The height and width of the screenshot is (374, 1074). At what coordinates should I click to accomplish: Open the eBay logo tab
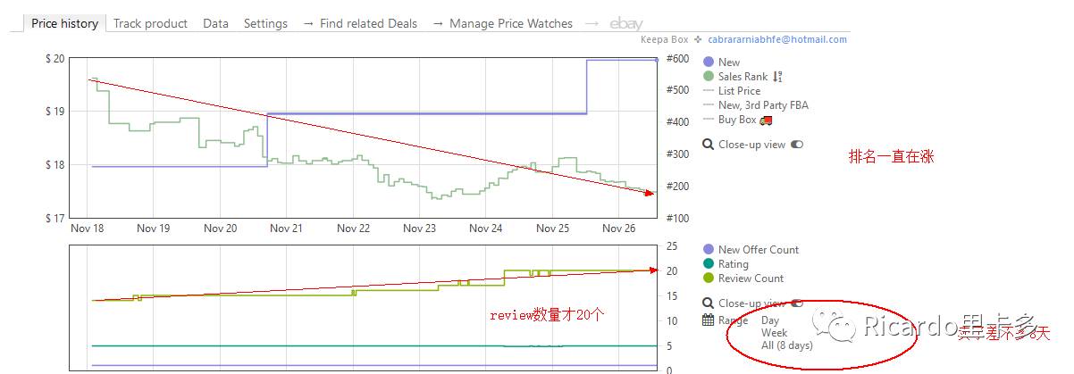click(625, 24)
